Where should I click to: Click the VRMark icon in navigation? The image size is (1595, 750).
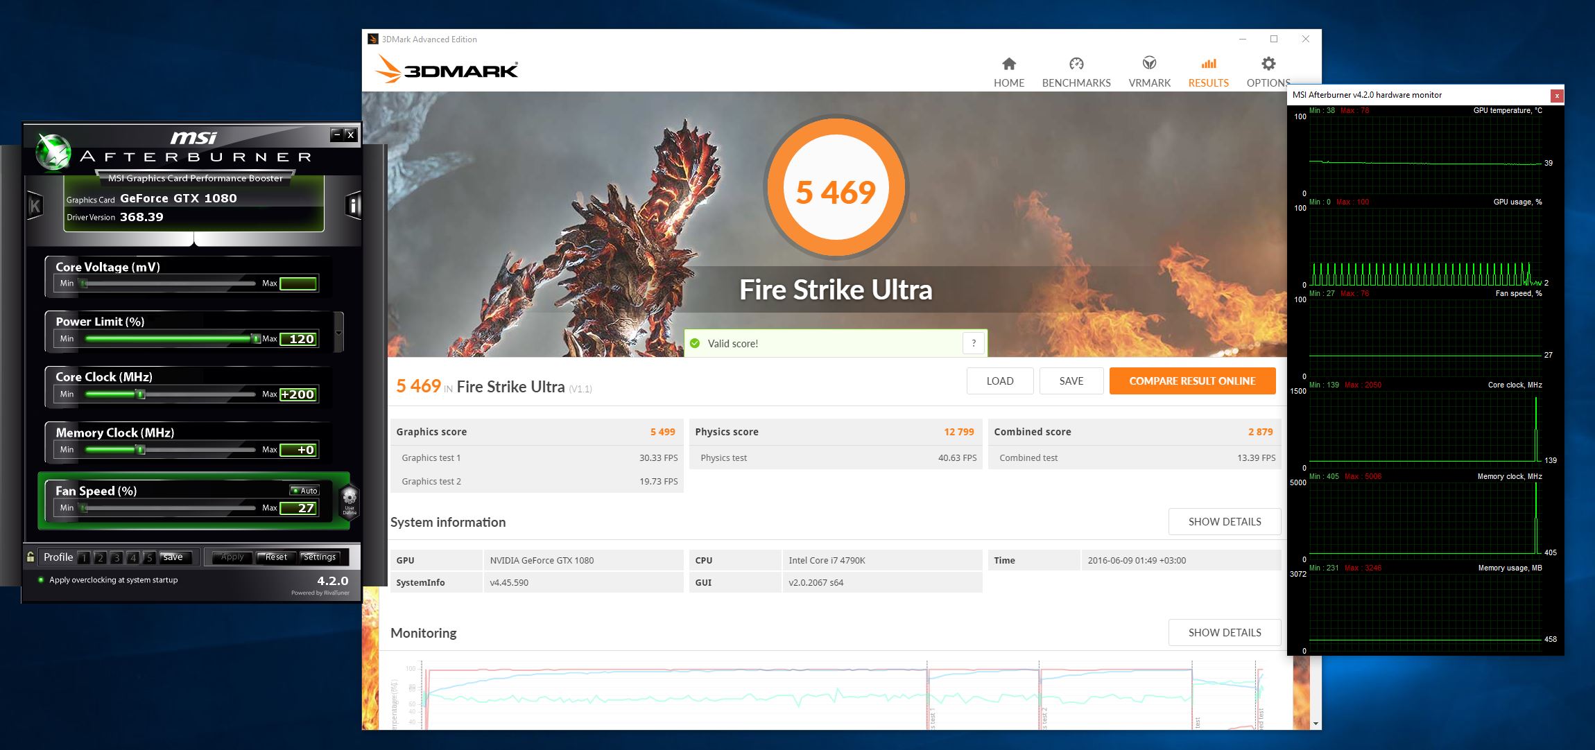tap(1149, 64)
